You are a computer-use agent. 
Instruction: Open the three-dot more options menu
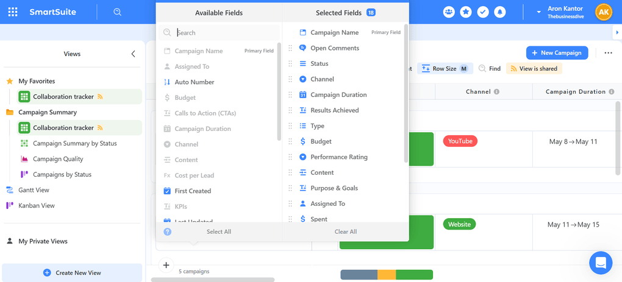(x=608, y=53)
